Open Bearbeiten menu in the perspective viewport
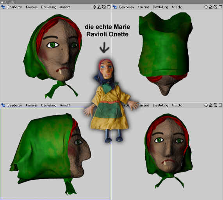The image size is (223, 200). click(x=15, y=7)
